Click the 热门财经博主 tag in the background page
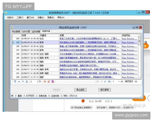Screen dimensions: 153x122 tap(81, 108)
